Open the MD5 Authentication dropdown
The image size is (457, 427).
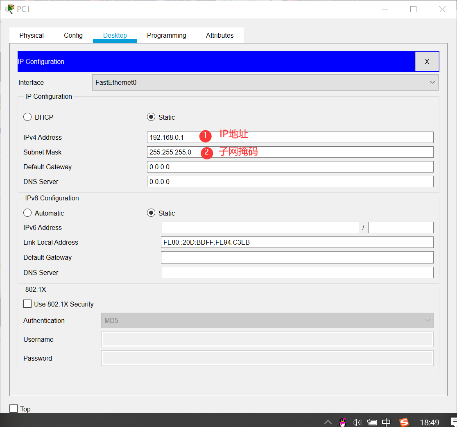[x=428, y=320]
